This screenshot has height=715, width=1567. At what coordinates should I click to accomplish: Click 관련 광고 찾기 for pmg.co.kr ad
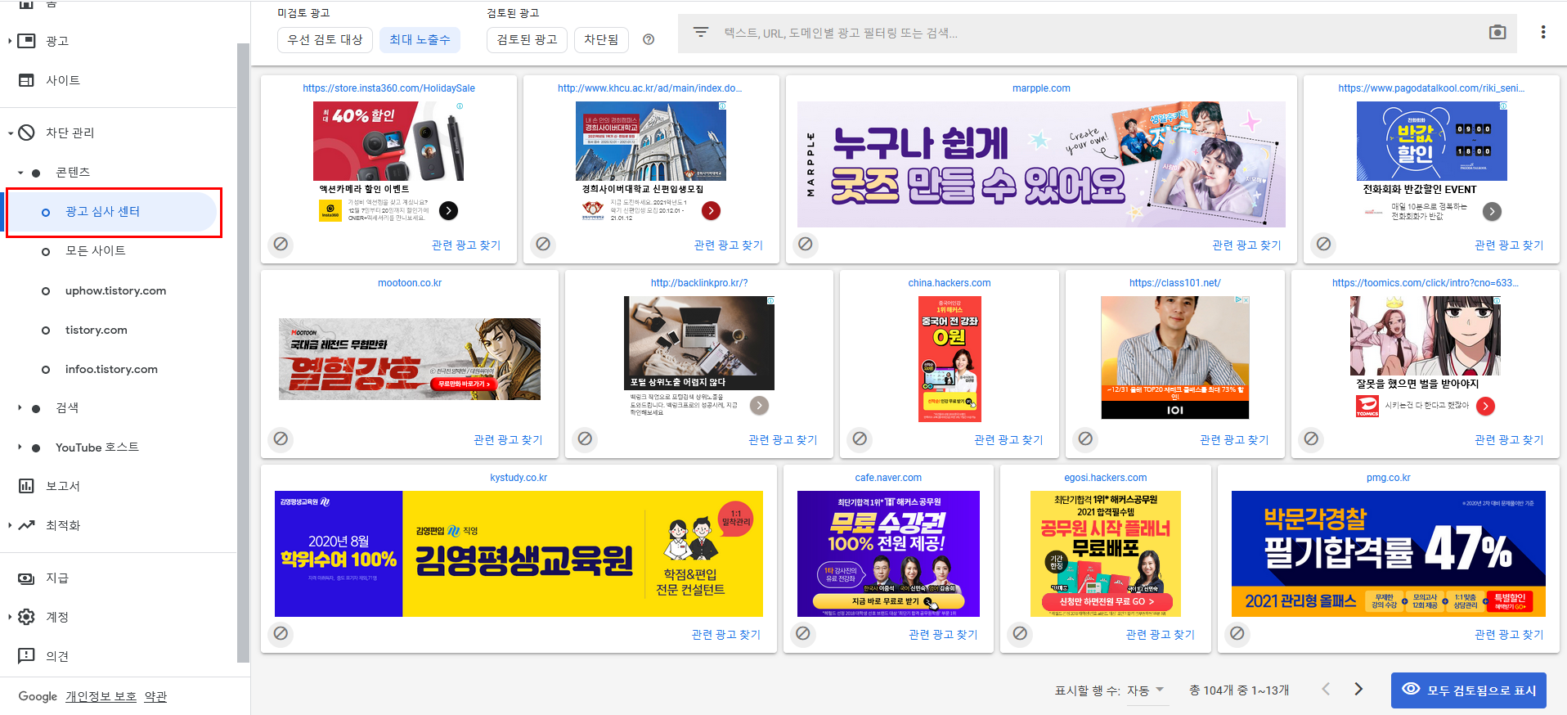coord(1509,634)
